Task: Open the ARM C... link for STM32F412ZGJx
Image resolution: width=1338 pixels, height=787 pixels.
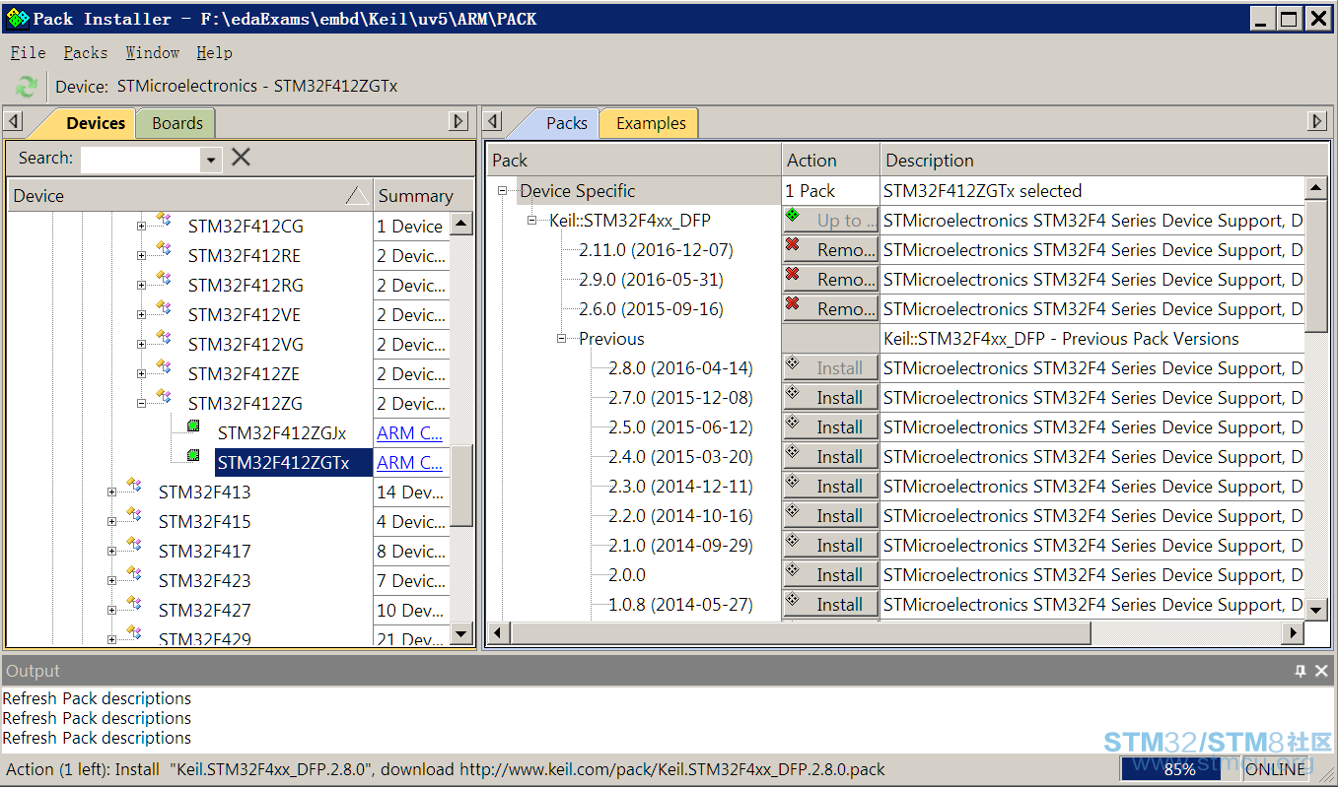Action: [x=409, y=432]
